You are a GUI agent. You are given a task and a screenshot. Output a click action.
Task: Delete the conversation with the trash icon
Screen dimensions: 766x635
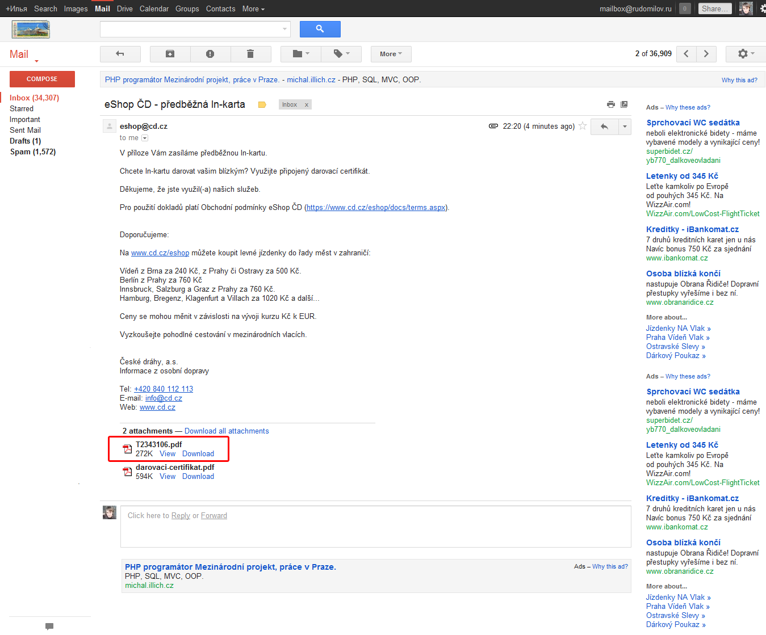tap(250, 54)
